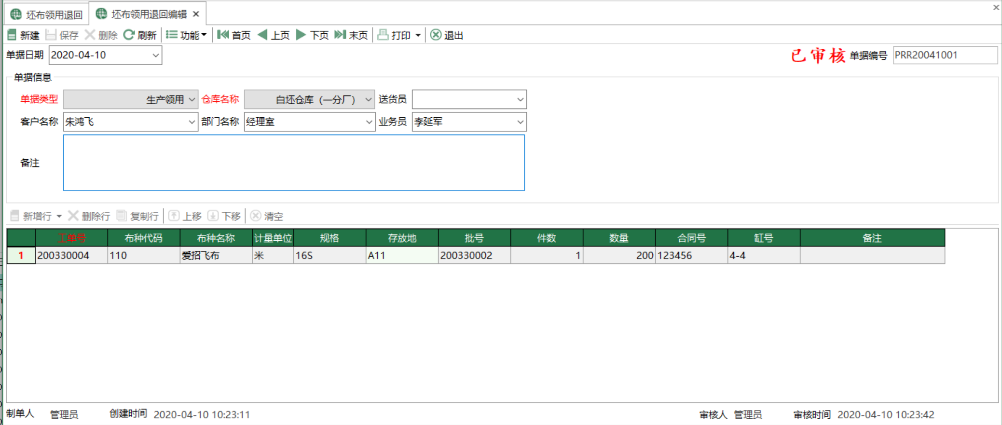Click the 缸号 column header
Viewport: 1002px width, 425px height.
764,238
